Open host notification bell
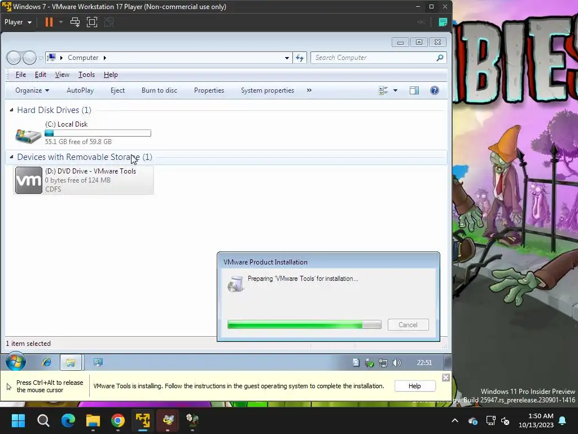578x434 pixels. 563,420
